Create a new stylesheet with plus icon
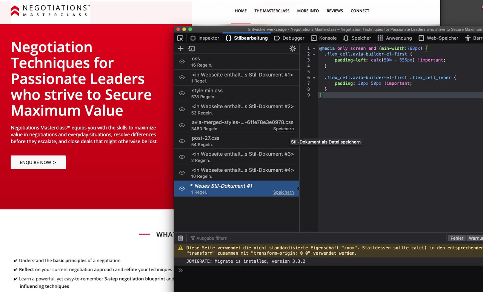This screenshot has height=292, width=483. (181, 49)
